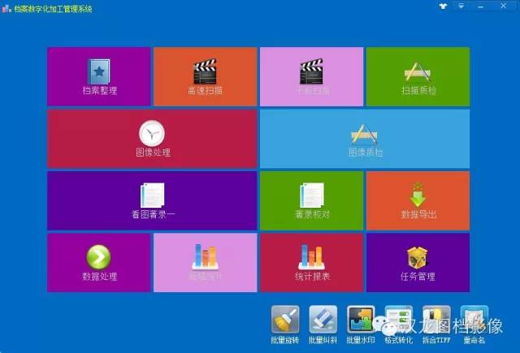Viewport: 520px width, 353px height.
Task: View 统计报表 statistics reports
Action: pos(312,262)
